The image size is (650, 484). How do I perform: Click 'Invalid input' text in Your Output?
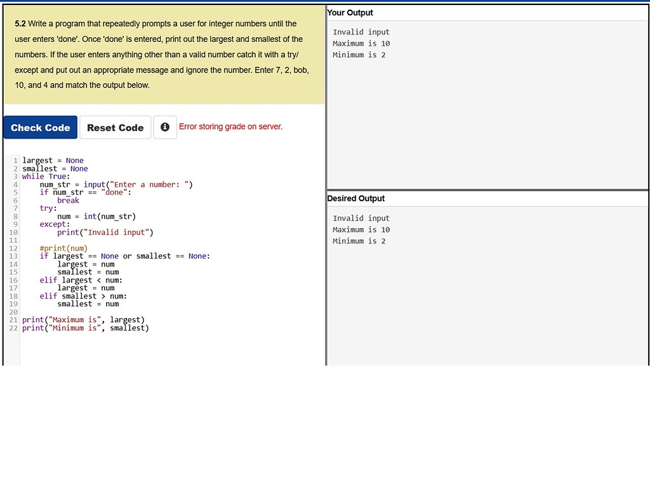click(361, 32)
